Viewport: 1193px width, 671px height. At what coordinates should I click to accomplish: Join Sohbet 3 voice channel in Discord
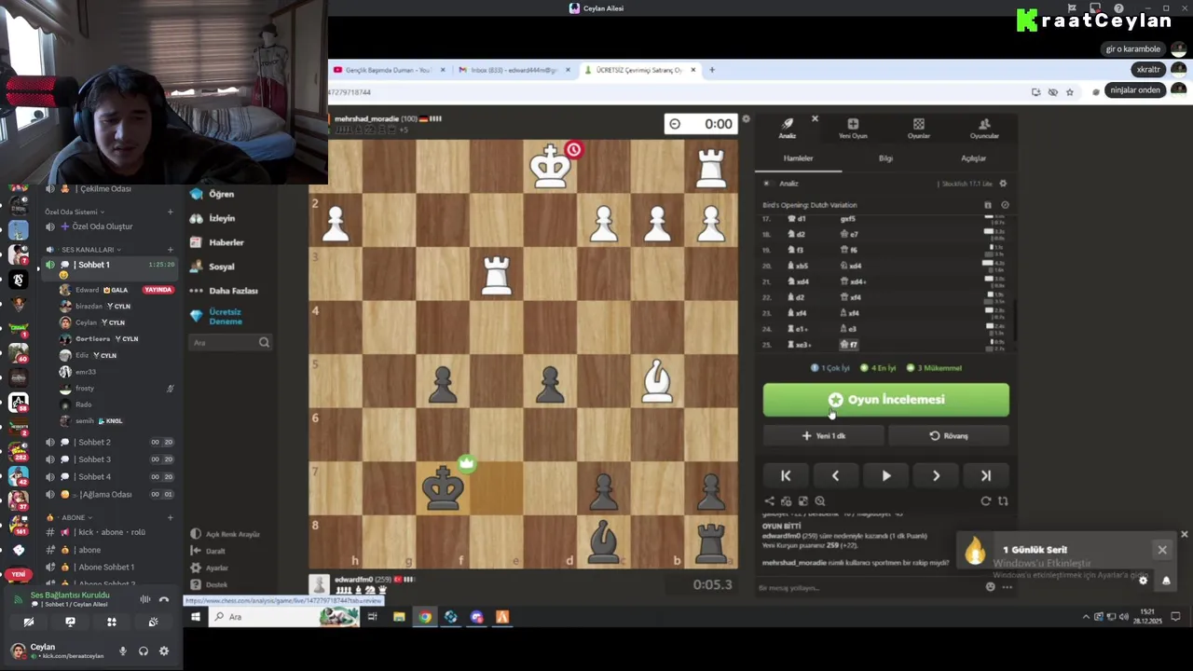click(x=93, y=459)
